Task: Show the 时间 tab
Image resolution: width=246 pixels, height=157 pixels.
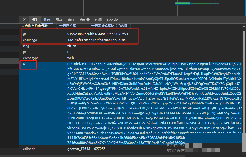Action: point(98,20)
